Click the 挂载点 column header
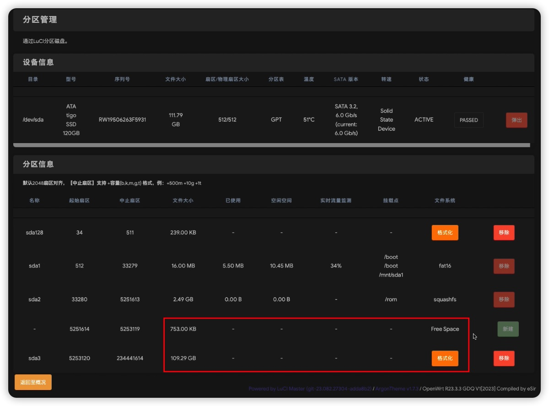This screenshot has height=406, width=549. click(391, 201)
